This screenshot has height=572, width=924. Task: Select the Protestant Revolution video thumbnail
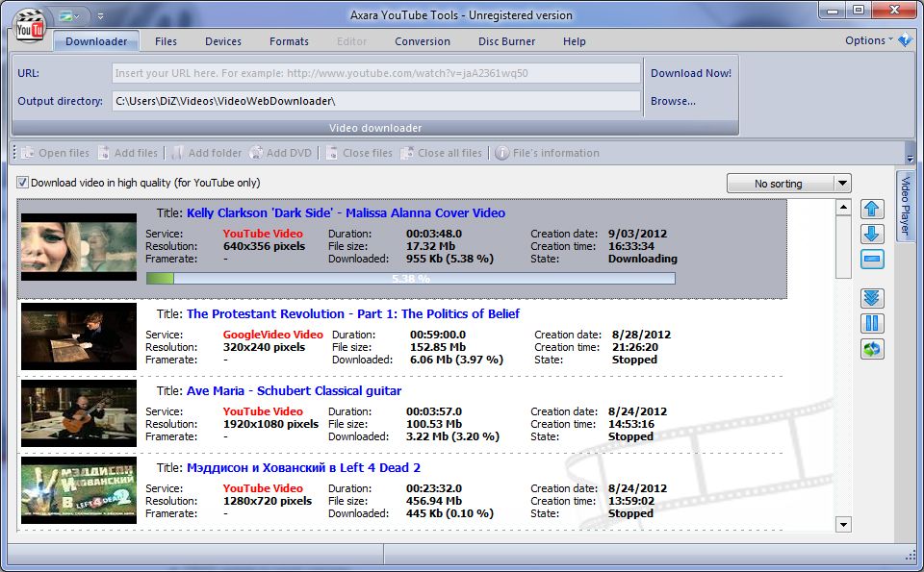79,336
